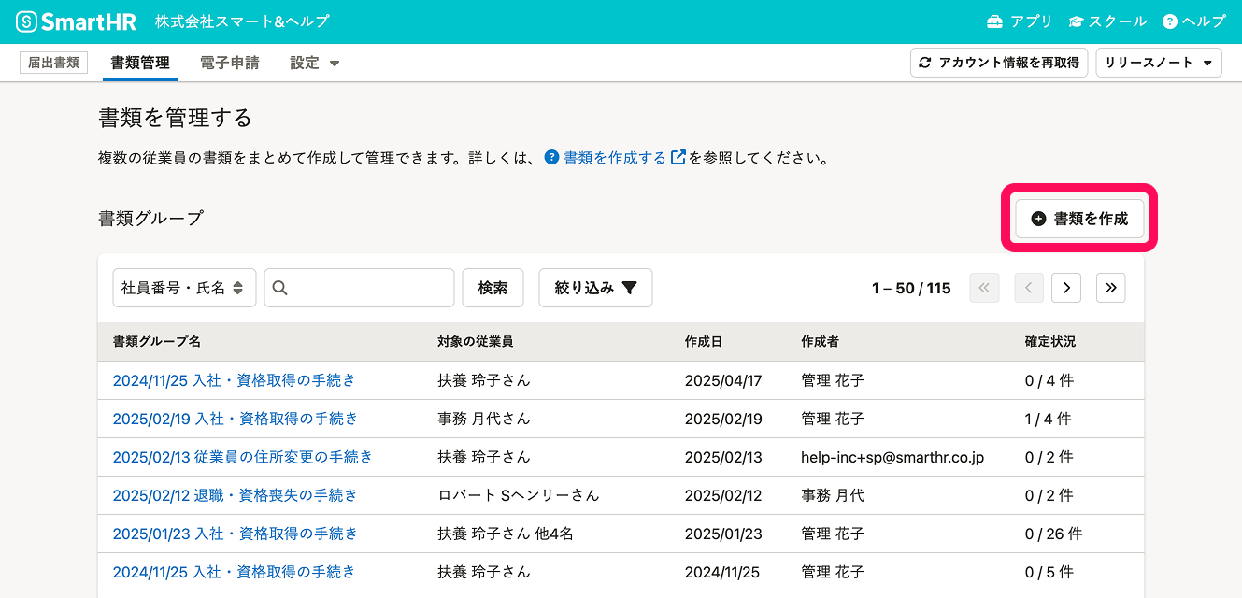
Task: Open 社員番号・氏名 search type selector
Action: (x=184, y=288)
